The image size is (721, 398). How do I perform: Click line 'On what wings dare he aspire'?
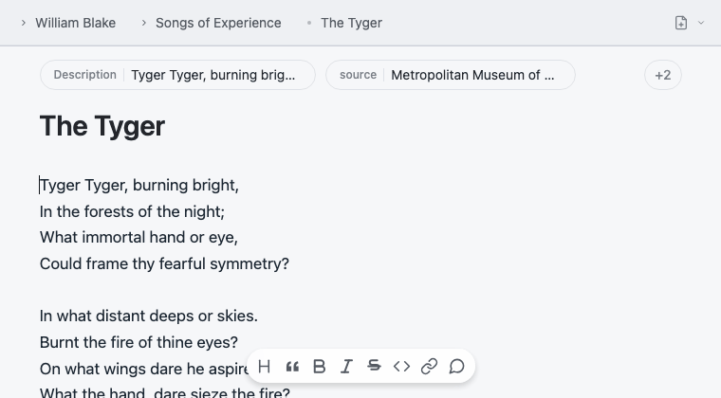[144, 369]
